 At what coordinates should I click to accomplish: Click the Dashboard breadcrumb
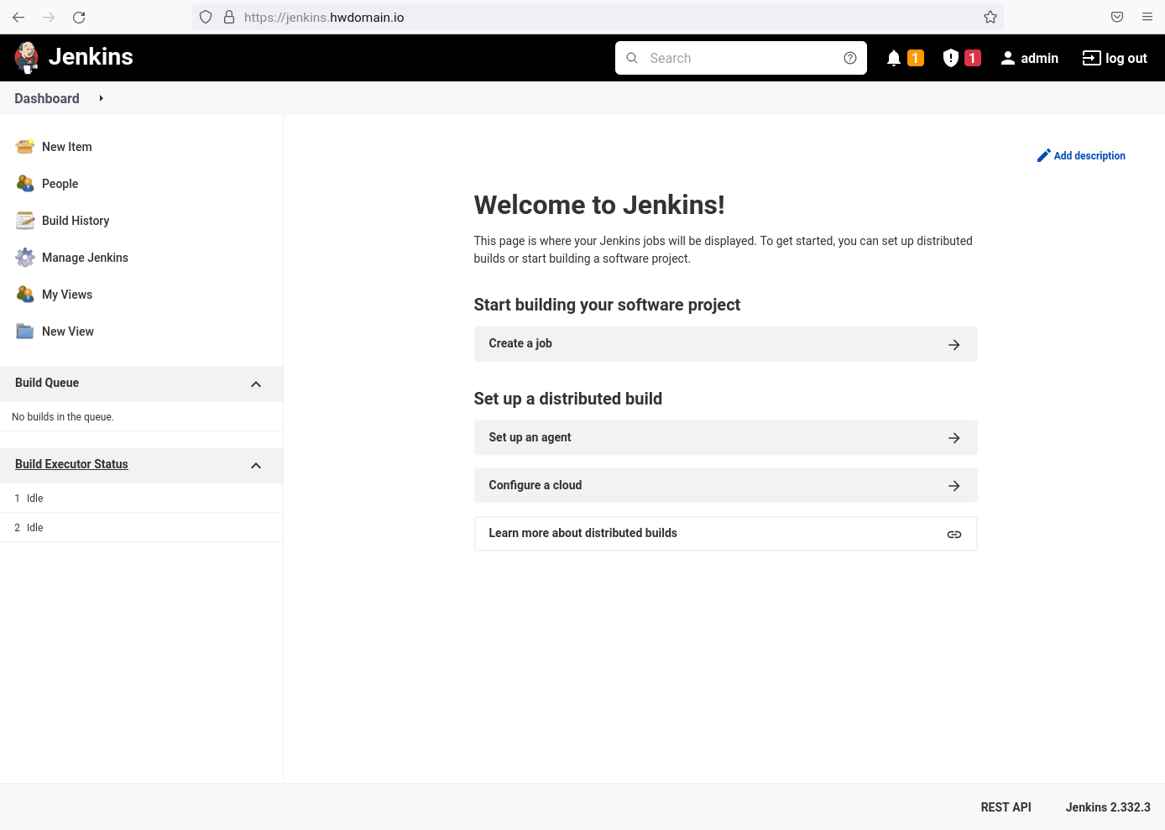click(x=47, y=98)
